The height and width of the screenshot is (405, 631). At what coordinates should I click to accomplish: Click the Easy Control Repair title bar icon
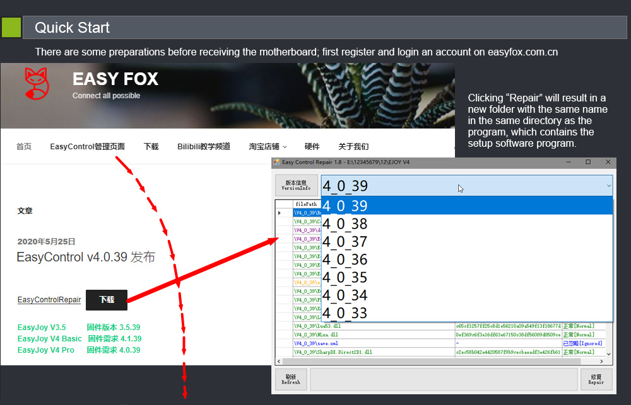tap(276, 163)
